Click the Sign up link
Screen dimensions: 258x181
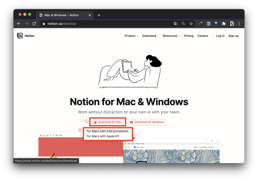click(233, 36)
